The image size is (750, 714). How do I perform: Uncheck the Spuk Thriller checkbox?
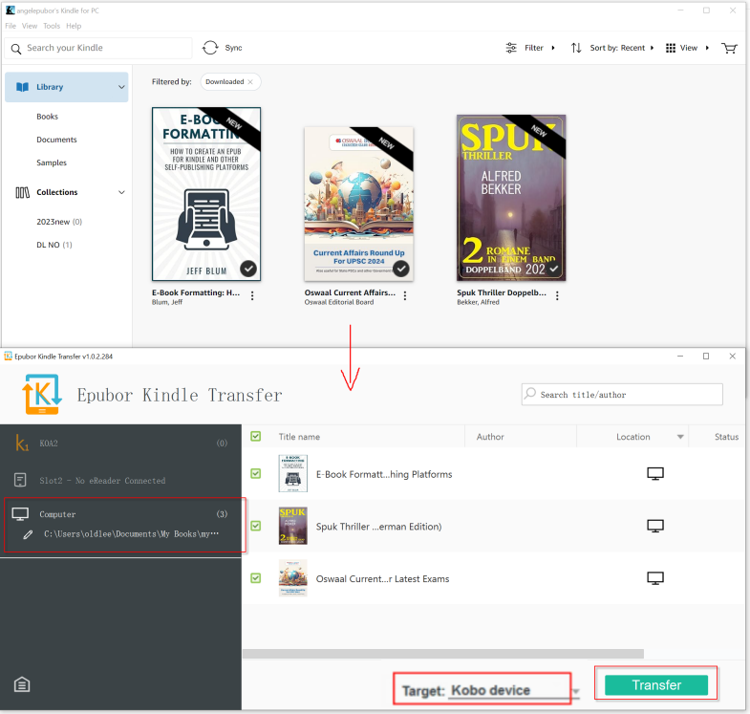[x=256, y=526]
